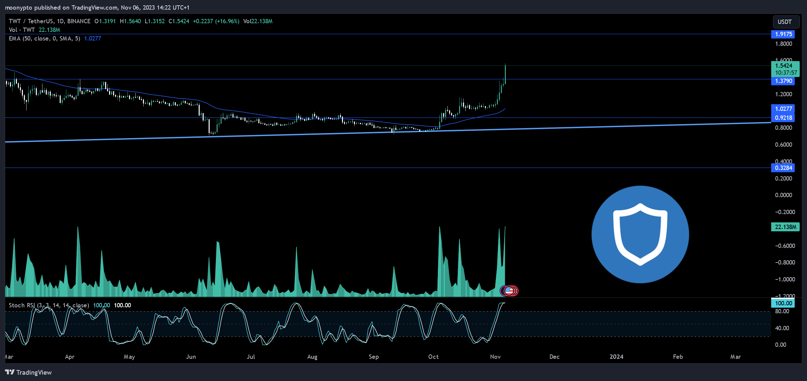Click the Stoch RSI indicator legend
This screenshot has height=381, width=807.
coord(49,305)
